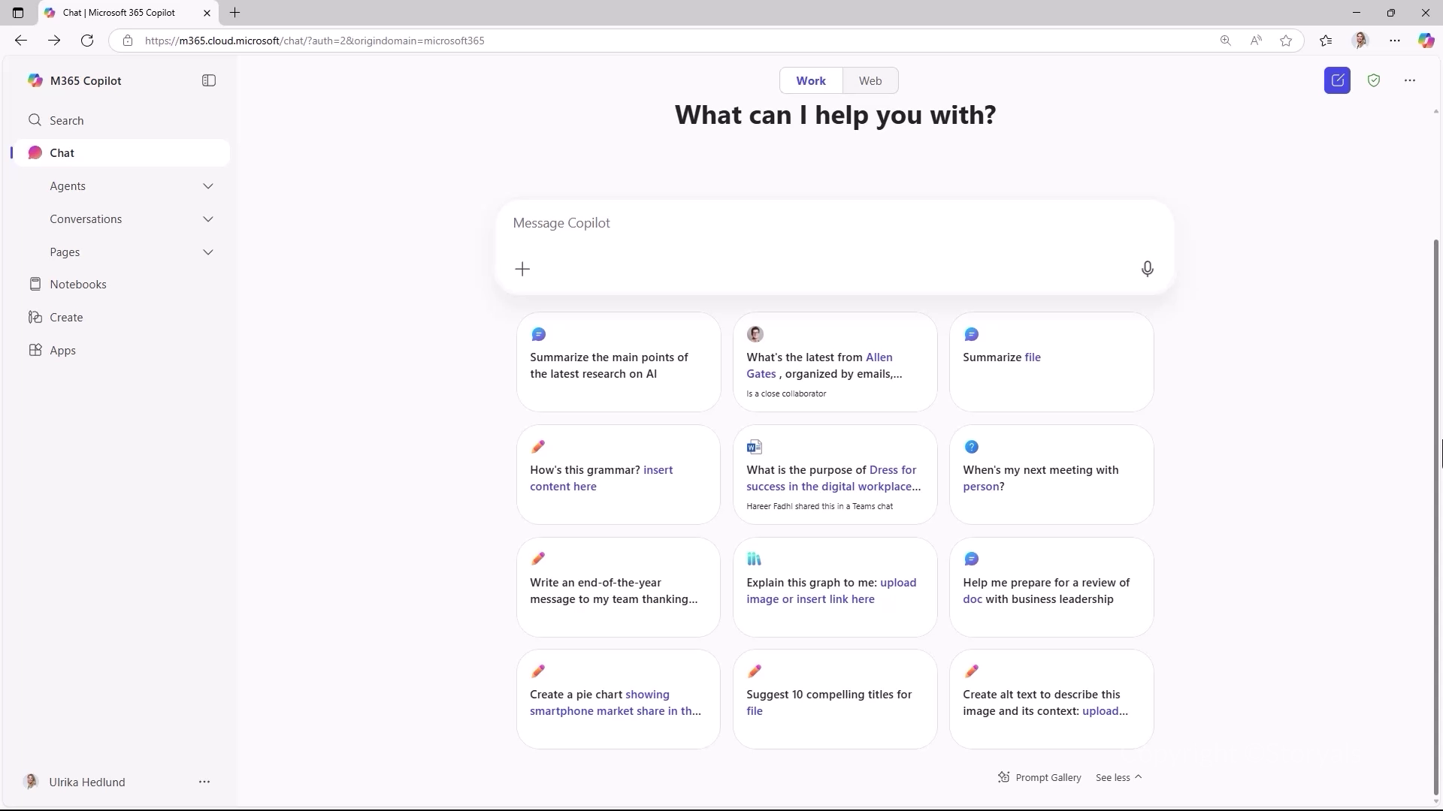1443x811 pixels.
Task: Open more options beside Ulrika Hedlund
Action: coord(204,782)
